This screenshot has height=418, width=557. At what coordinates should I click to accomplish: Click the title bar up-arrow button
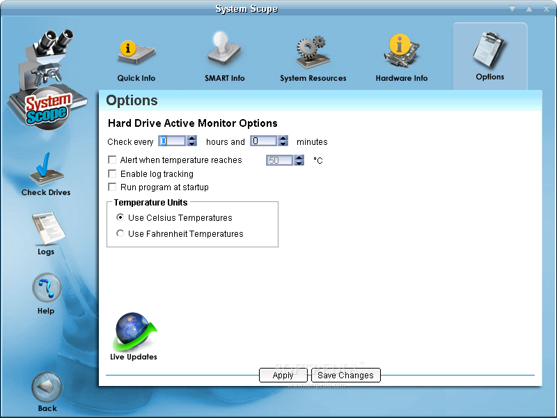529,8
